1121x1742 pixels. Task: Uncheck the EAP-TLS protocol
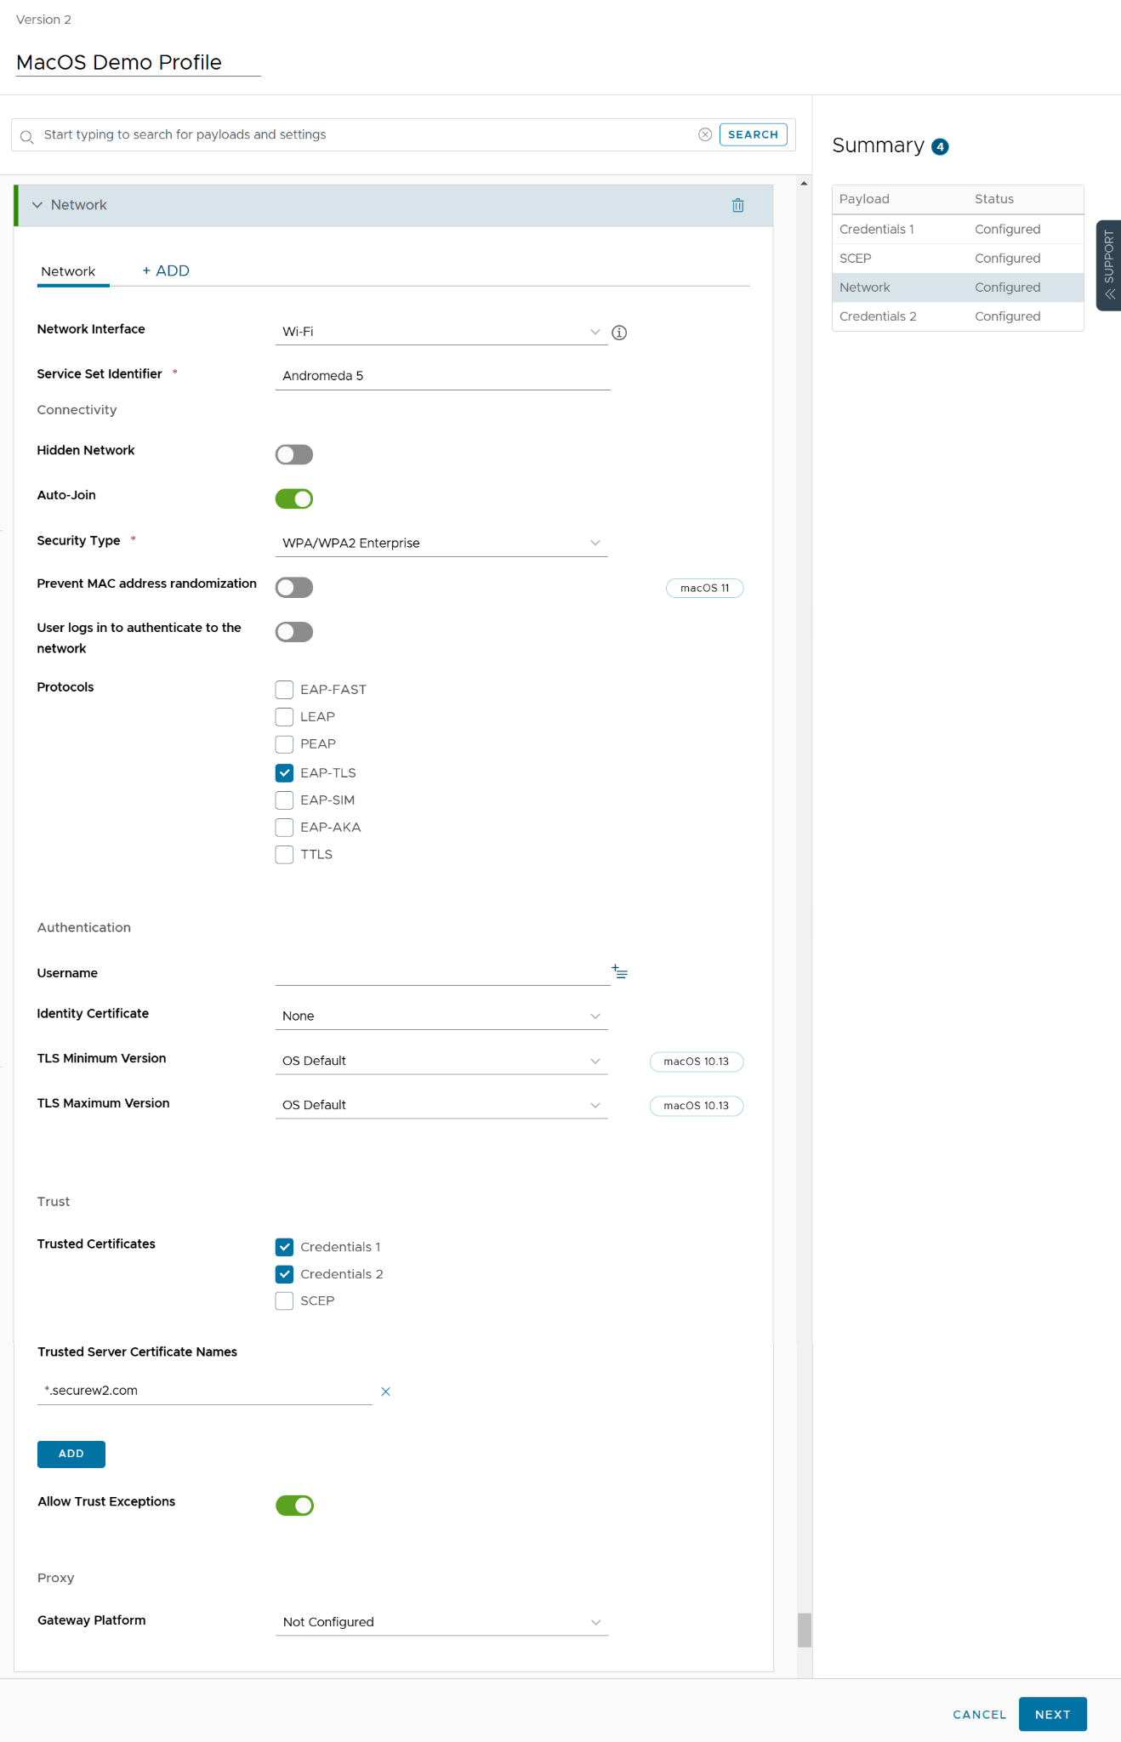(284, 772)
